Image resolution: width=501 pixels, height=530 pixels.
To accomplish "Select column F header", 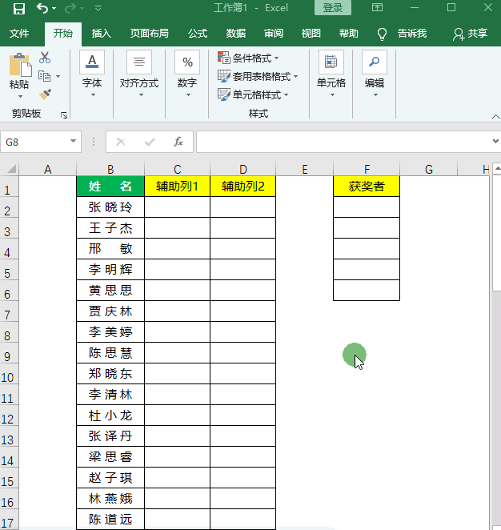I will tap(367, 169).
